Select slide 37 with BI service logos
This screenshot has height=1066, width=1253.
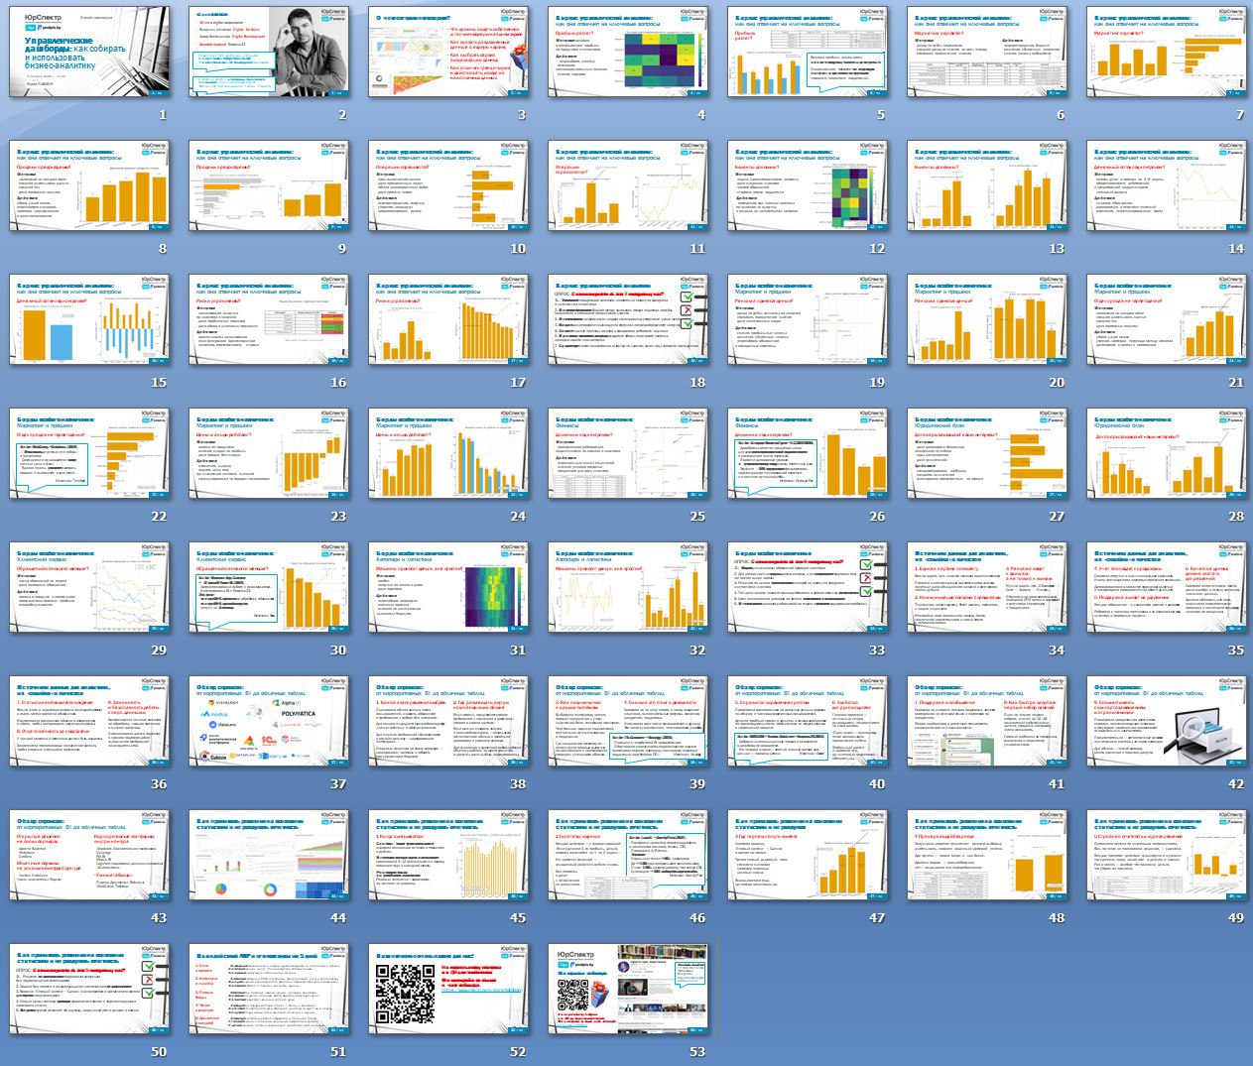pyautogui.click(x=268, y=721)
